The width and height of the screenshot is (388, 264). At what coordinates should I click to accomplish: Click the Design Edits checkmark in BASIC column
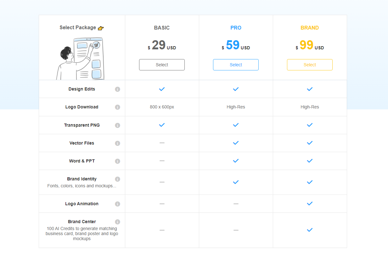(x=162, y=89)
